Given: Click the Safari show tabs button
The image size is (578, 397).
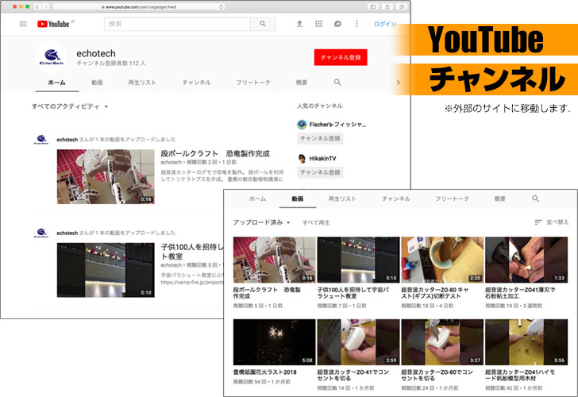Looking at the screenshot, I should [402, 6].
